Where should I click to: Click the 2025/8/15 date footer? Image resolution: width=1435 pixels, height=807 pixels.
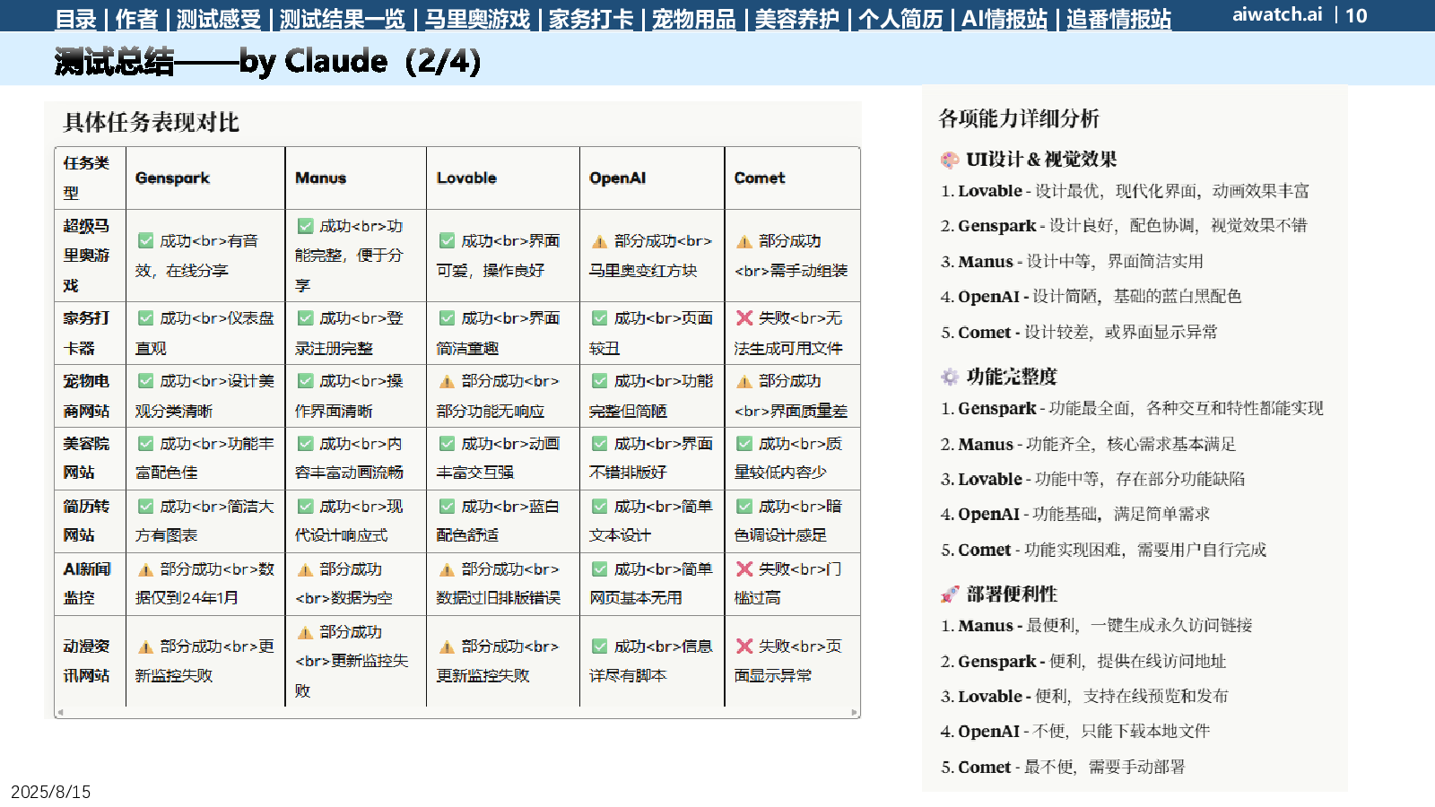click(x=51, y=792)
